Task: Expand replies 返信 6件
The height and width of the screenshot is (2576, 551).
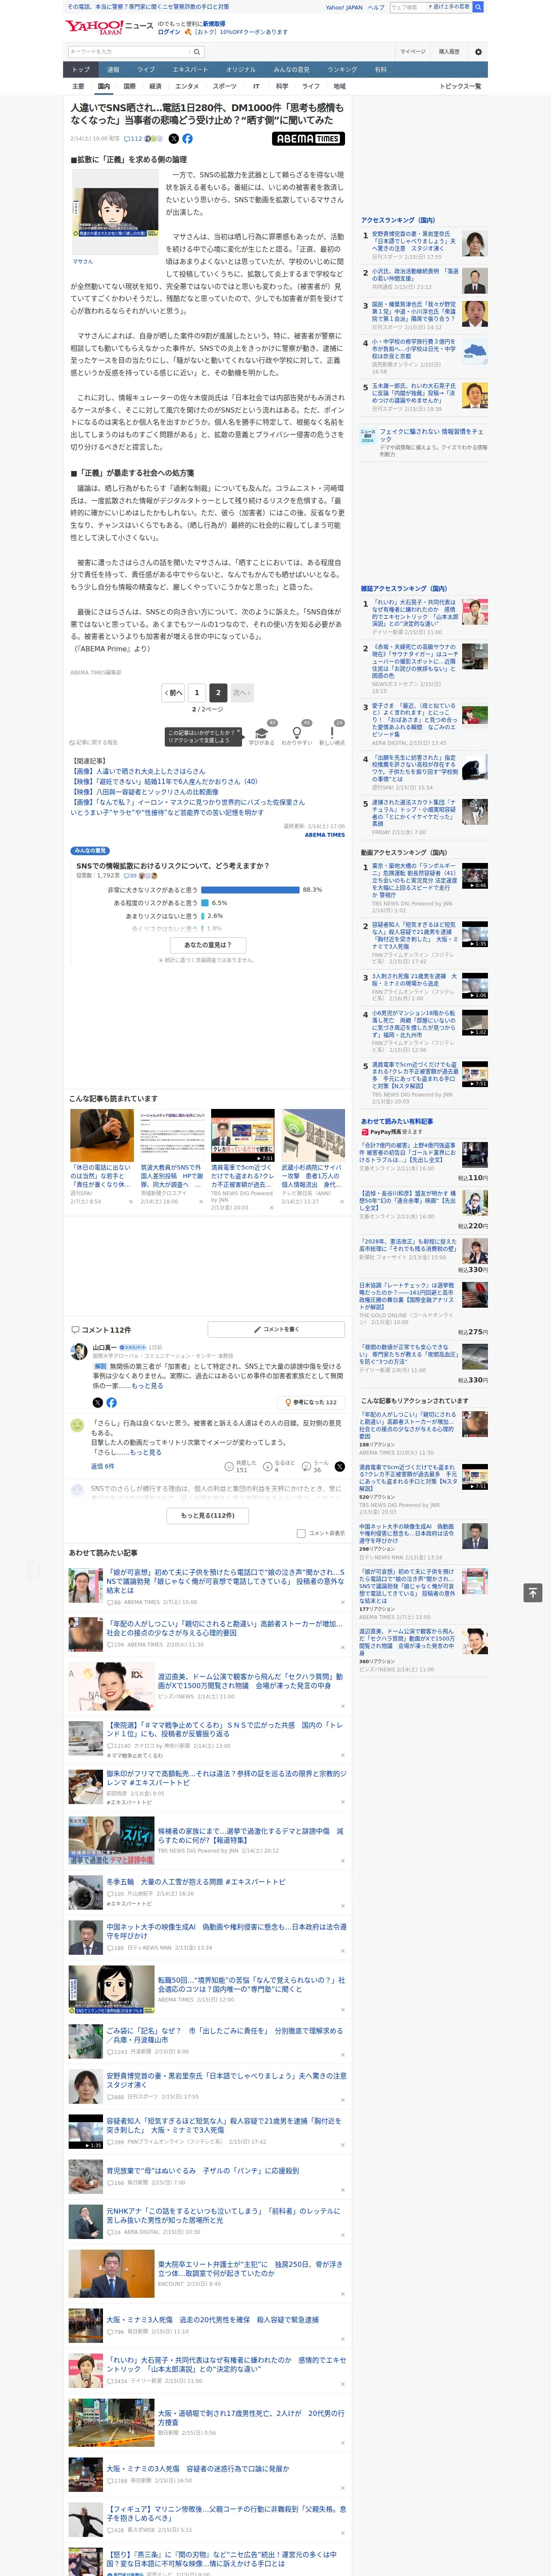Action: pos(102,1466)
